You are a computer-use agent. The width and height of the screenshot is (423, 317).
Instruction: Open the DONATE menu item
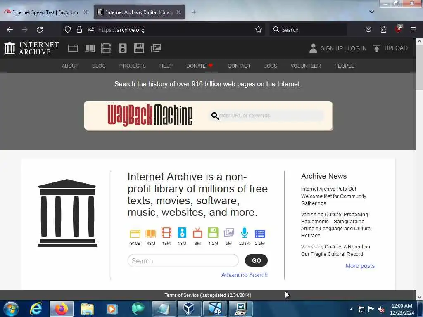200,66
